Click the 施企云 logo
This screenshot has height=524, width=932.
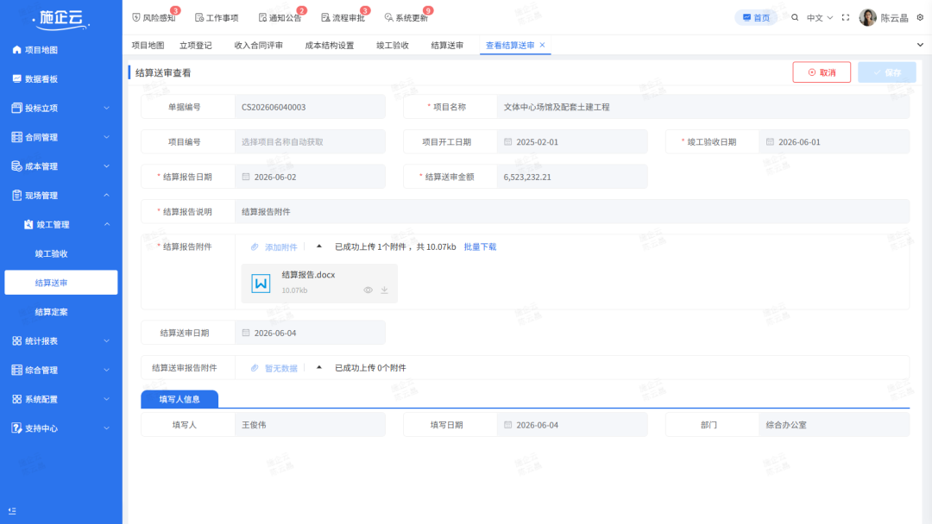pyautogui.click(x=61, y=19)
